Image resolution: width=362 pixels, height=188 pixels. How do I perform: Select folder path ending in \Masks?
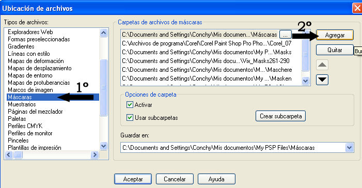tap(207, 52)
